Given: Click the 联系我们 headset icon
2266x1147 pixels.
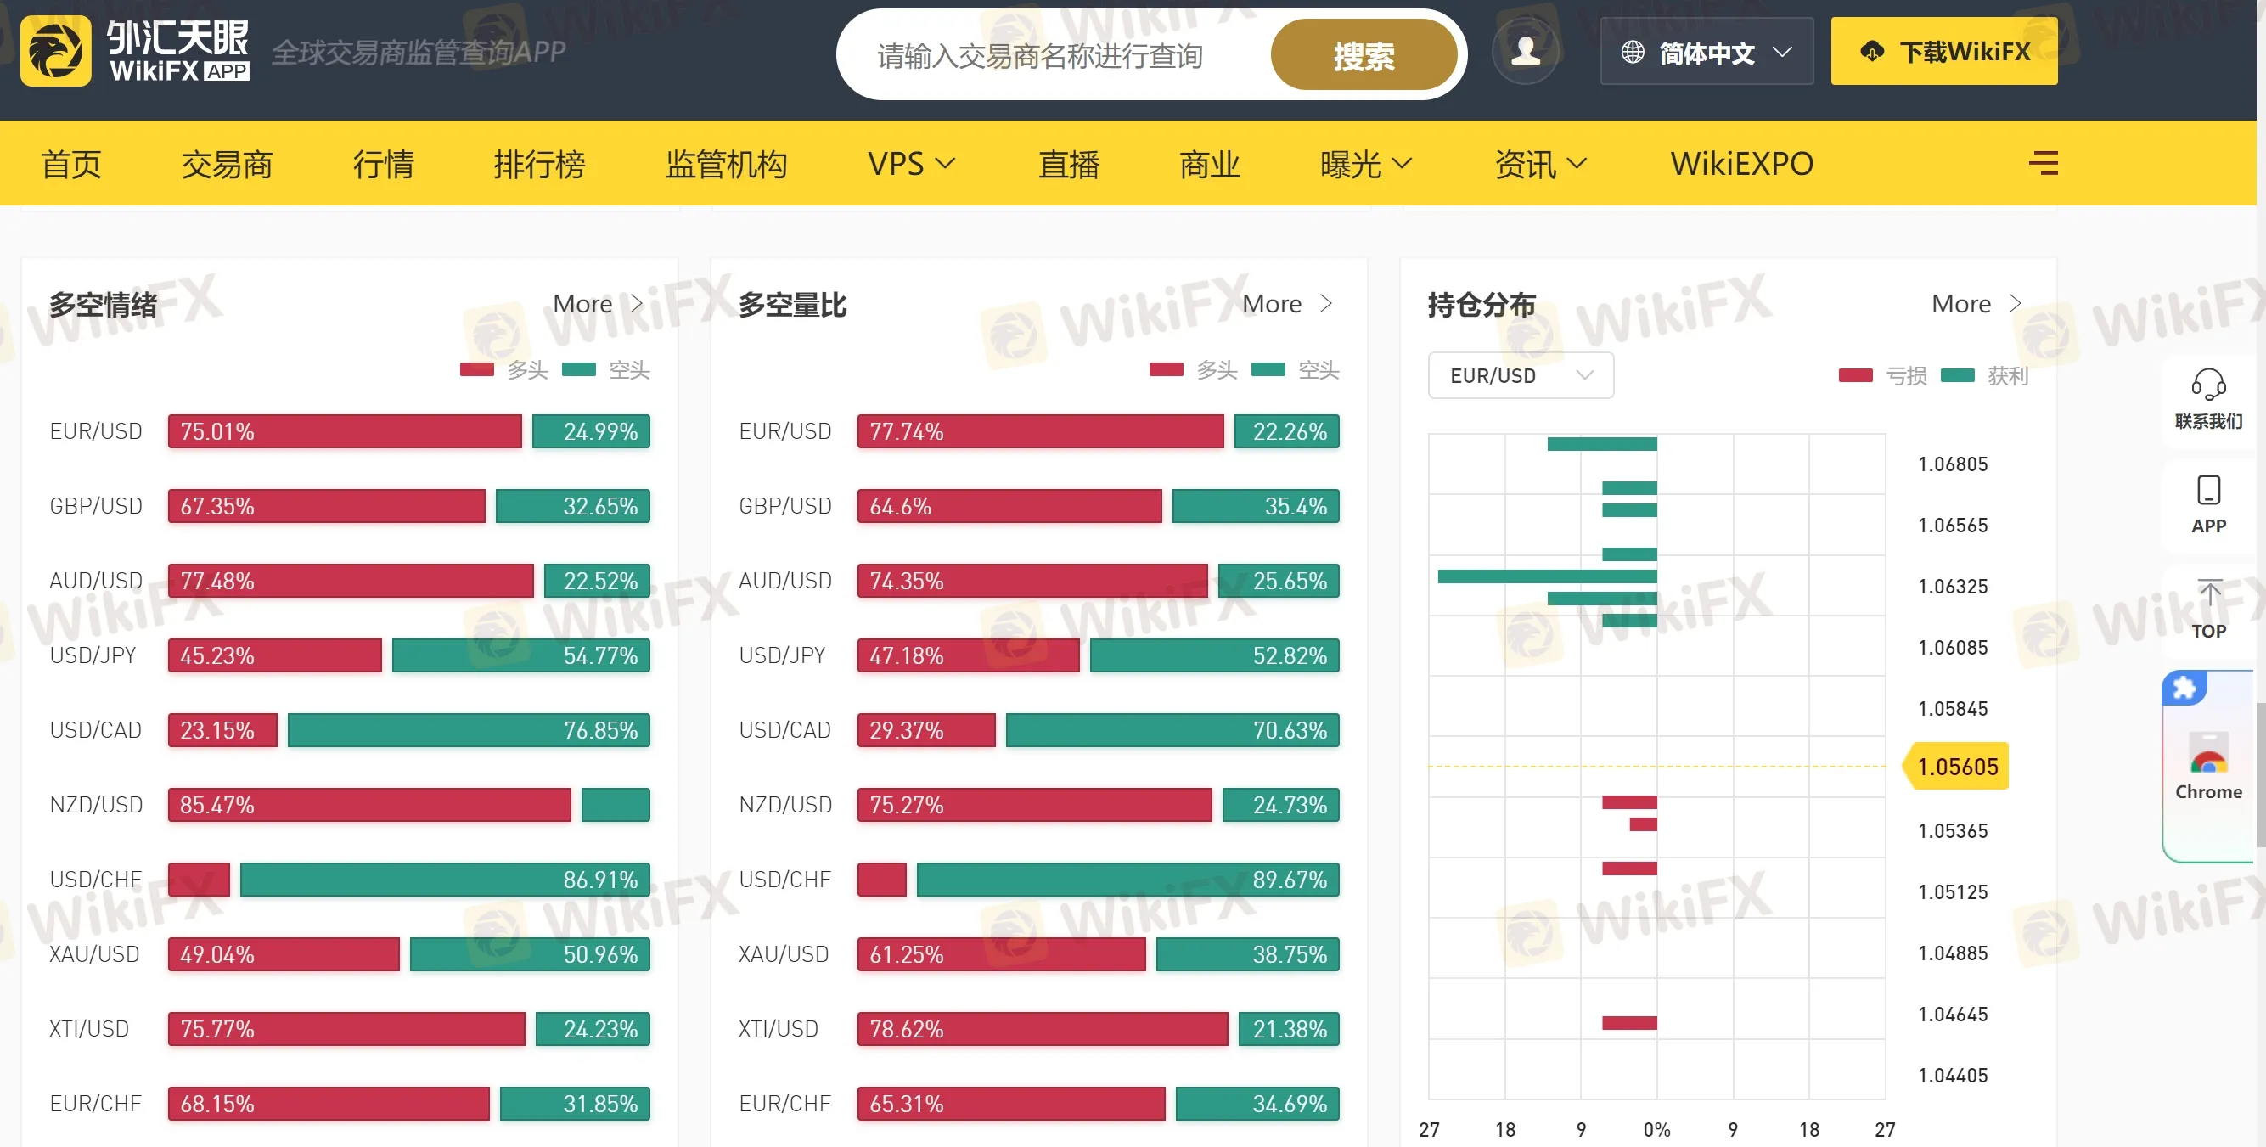Looking at the screenshot, I should pos(2209,387).
